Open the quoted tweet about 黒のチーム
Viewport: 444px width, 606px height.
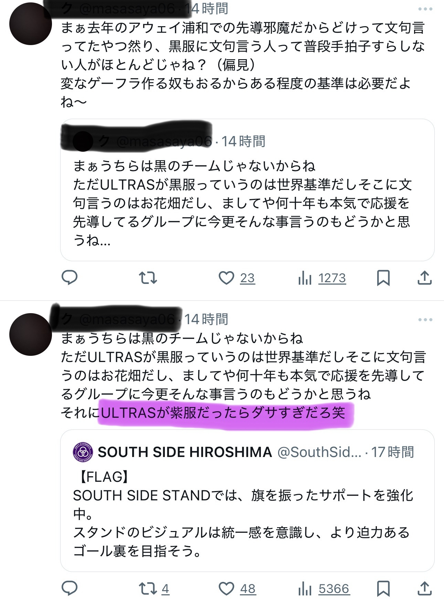click(x=247, y=190)
